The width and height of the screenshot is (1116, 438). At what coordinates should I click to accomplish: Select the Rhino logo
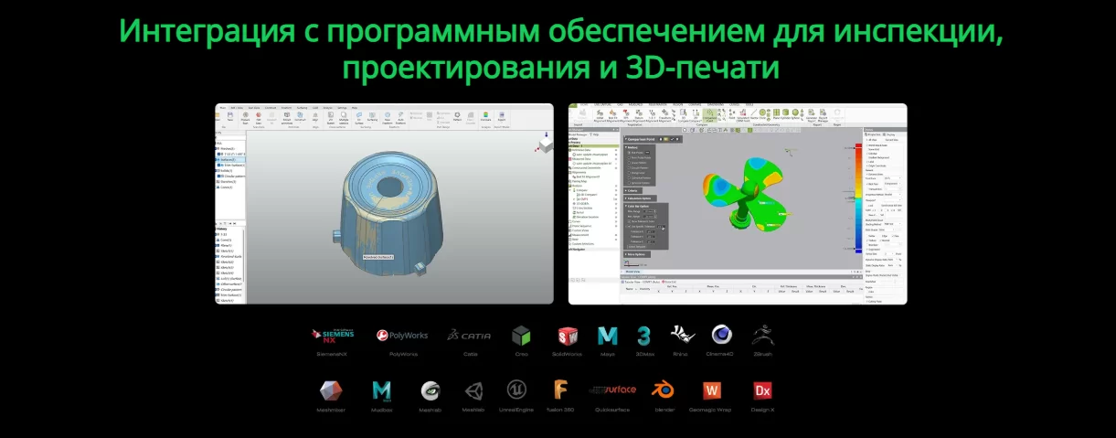[x=681, y=336]
